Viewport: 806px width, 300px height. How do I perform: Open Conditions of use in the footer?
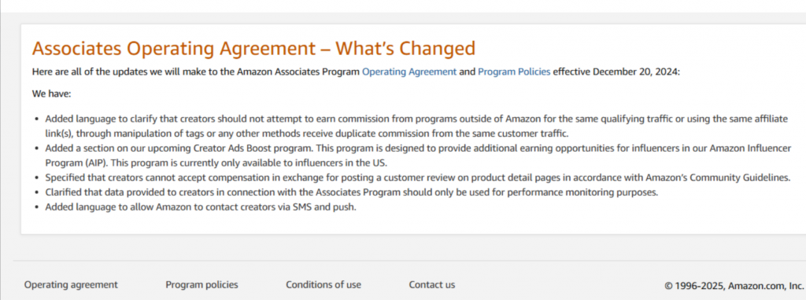coord(324,284)
